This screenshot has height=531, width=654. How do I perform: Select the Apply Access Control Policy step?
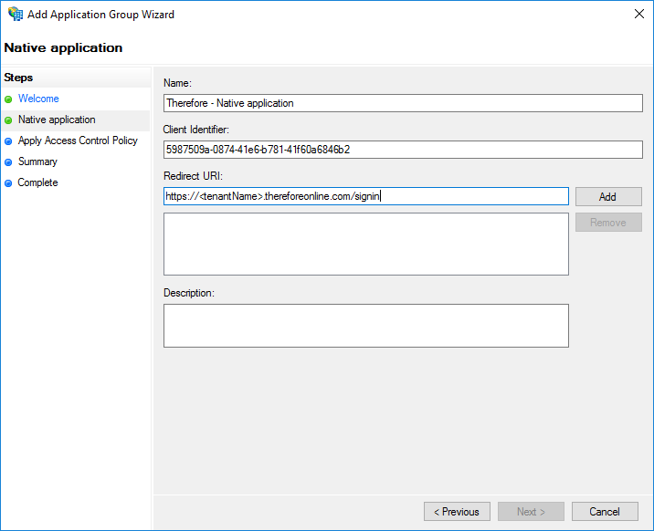click(78, 141)
